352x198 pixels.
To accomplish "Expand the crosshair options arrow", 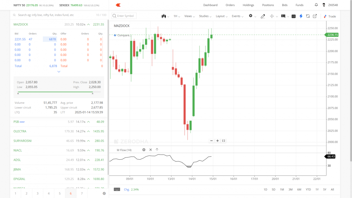I will tap(277, 17).
